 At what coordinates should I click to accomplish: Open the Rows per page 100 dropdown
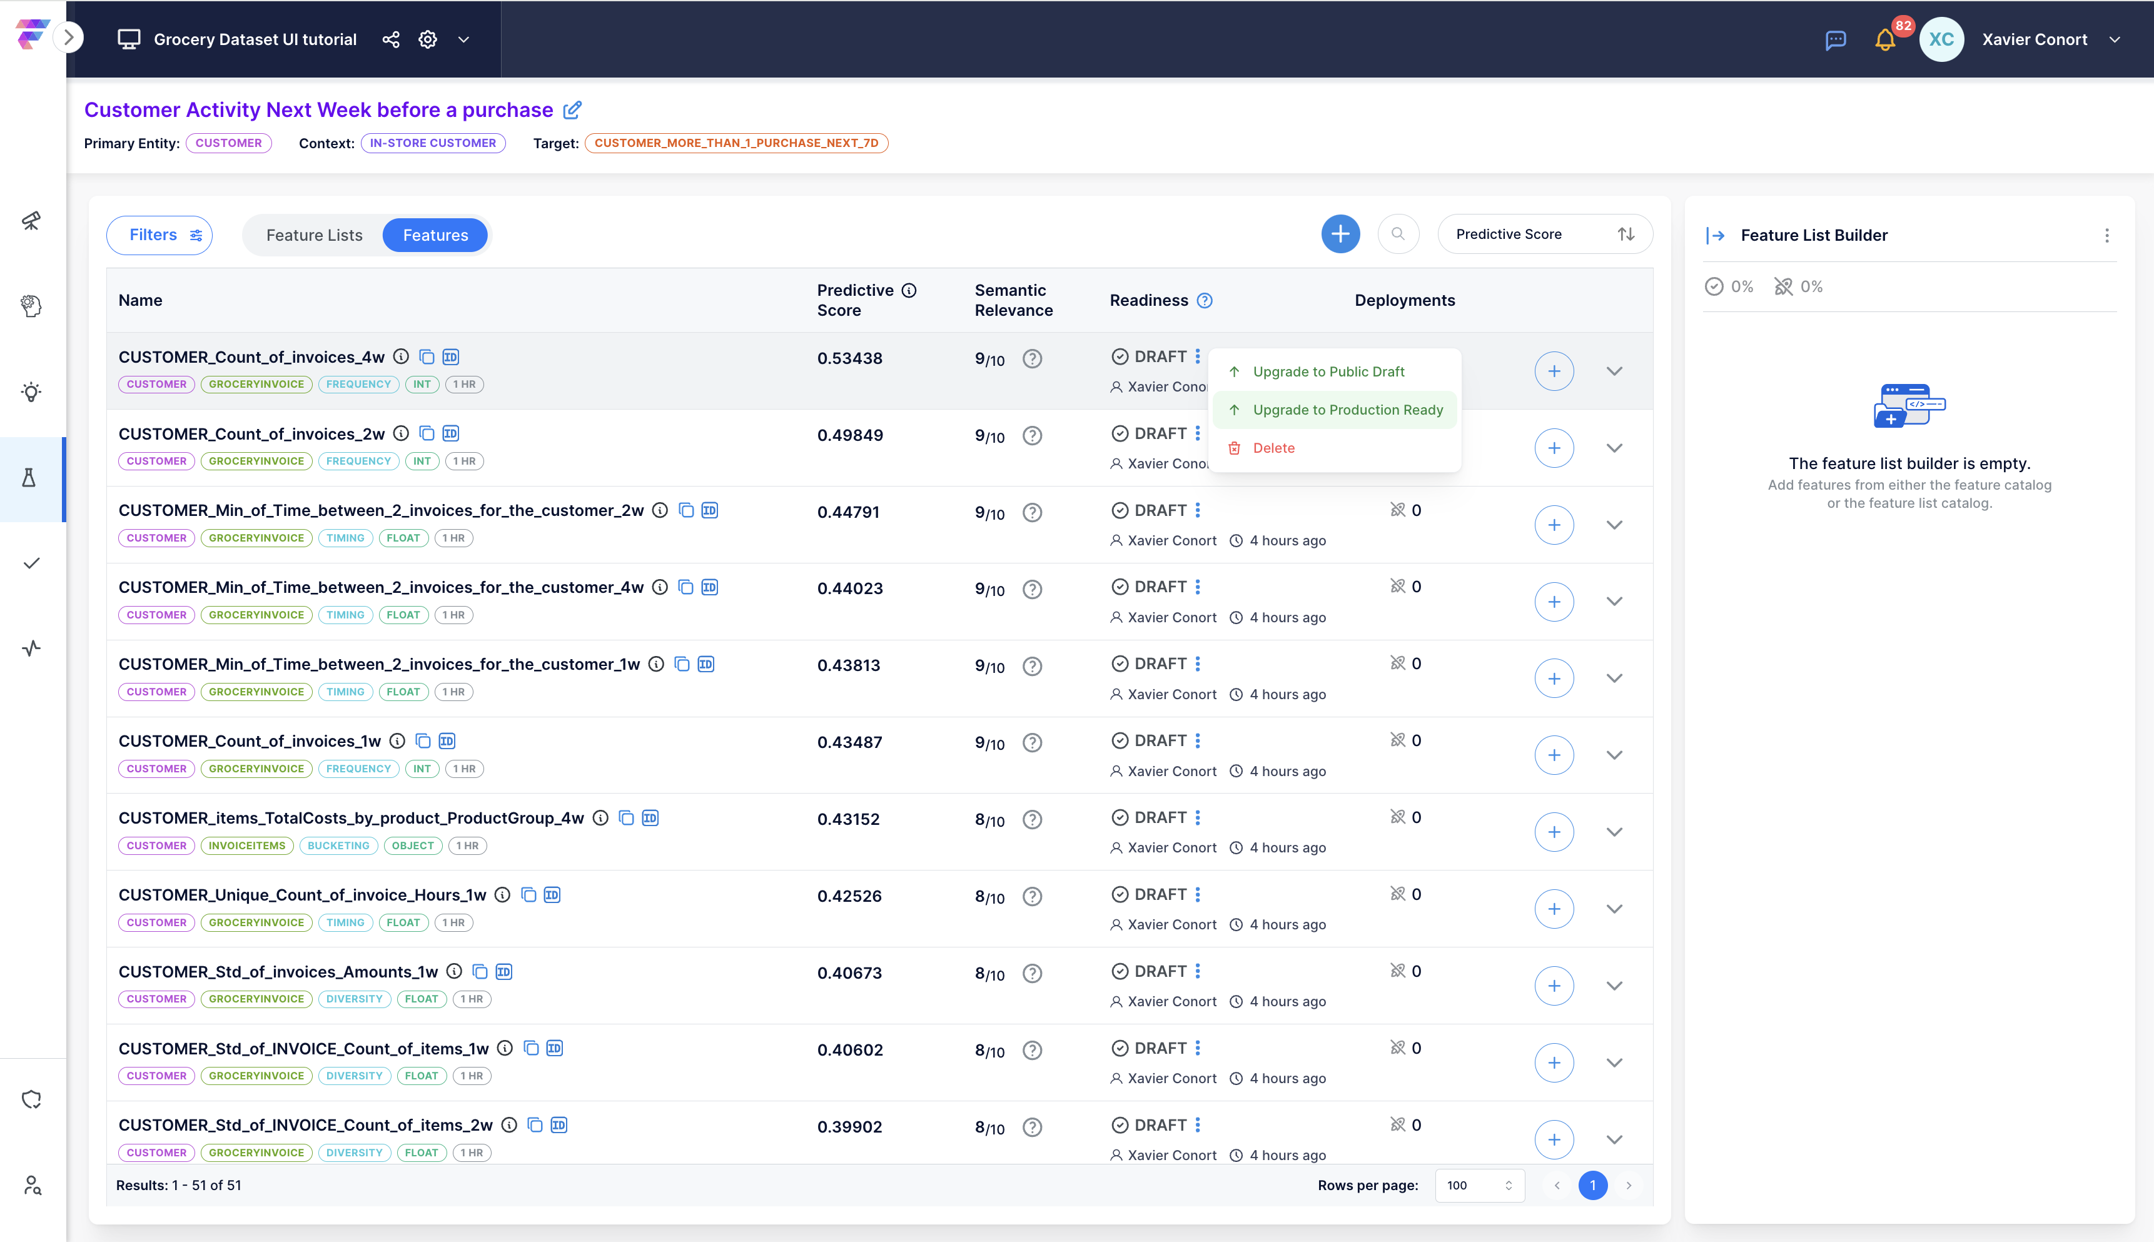pos(1479,1185)
